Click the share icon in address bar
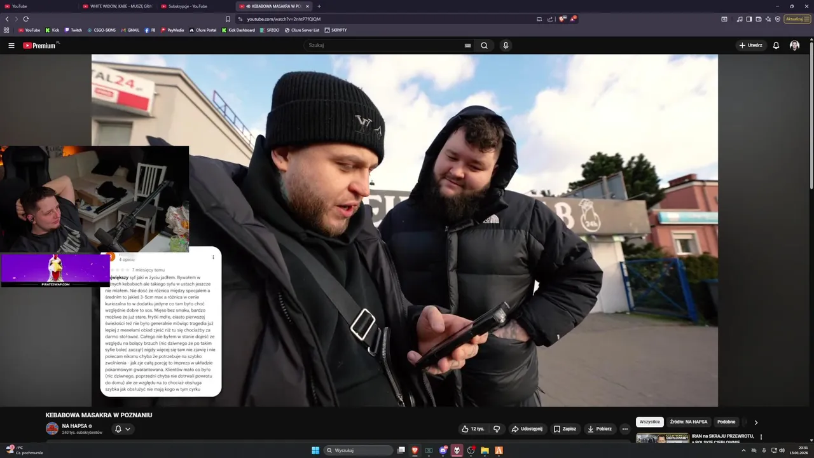 550,19
